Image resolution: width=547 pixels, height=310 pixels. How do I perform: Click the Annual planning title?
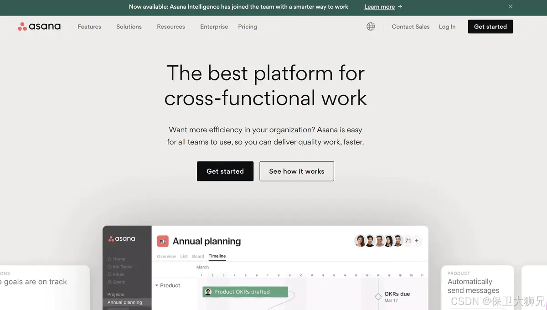tap(206, 241)
